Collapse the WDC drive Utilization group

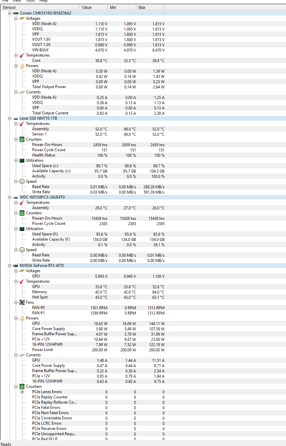click(x=16, y=229)
